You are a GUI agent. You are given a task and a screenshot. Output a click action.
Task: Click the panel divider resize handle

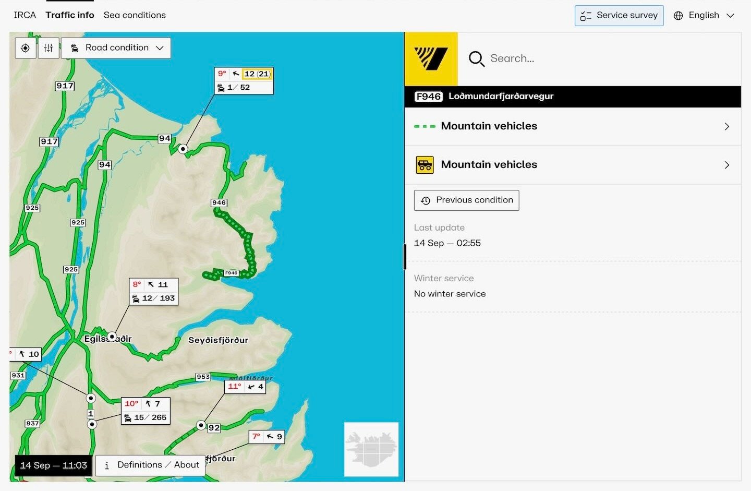coord(405,257)
